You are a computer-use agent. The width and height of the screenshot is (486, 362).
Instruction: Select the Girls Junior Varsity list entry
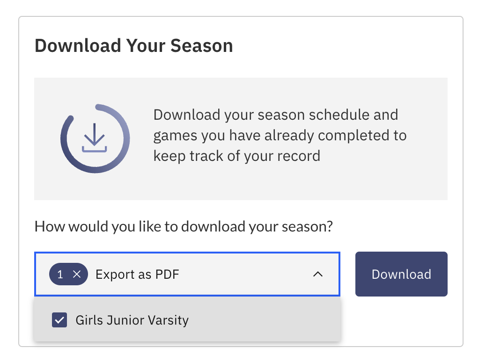pos(133,320)
